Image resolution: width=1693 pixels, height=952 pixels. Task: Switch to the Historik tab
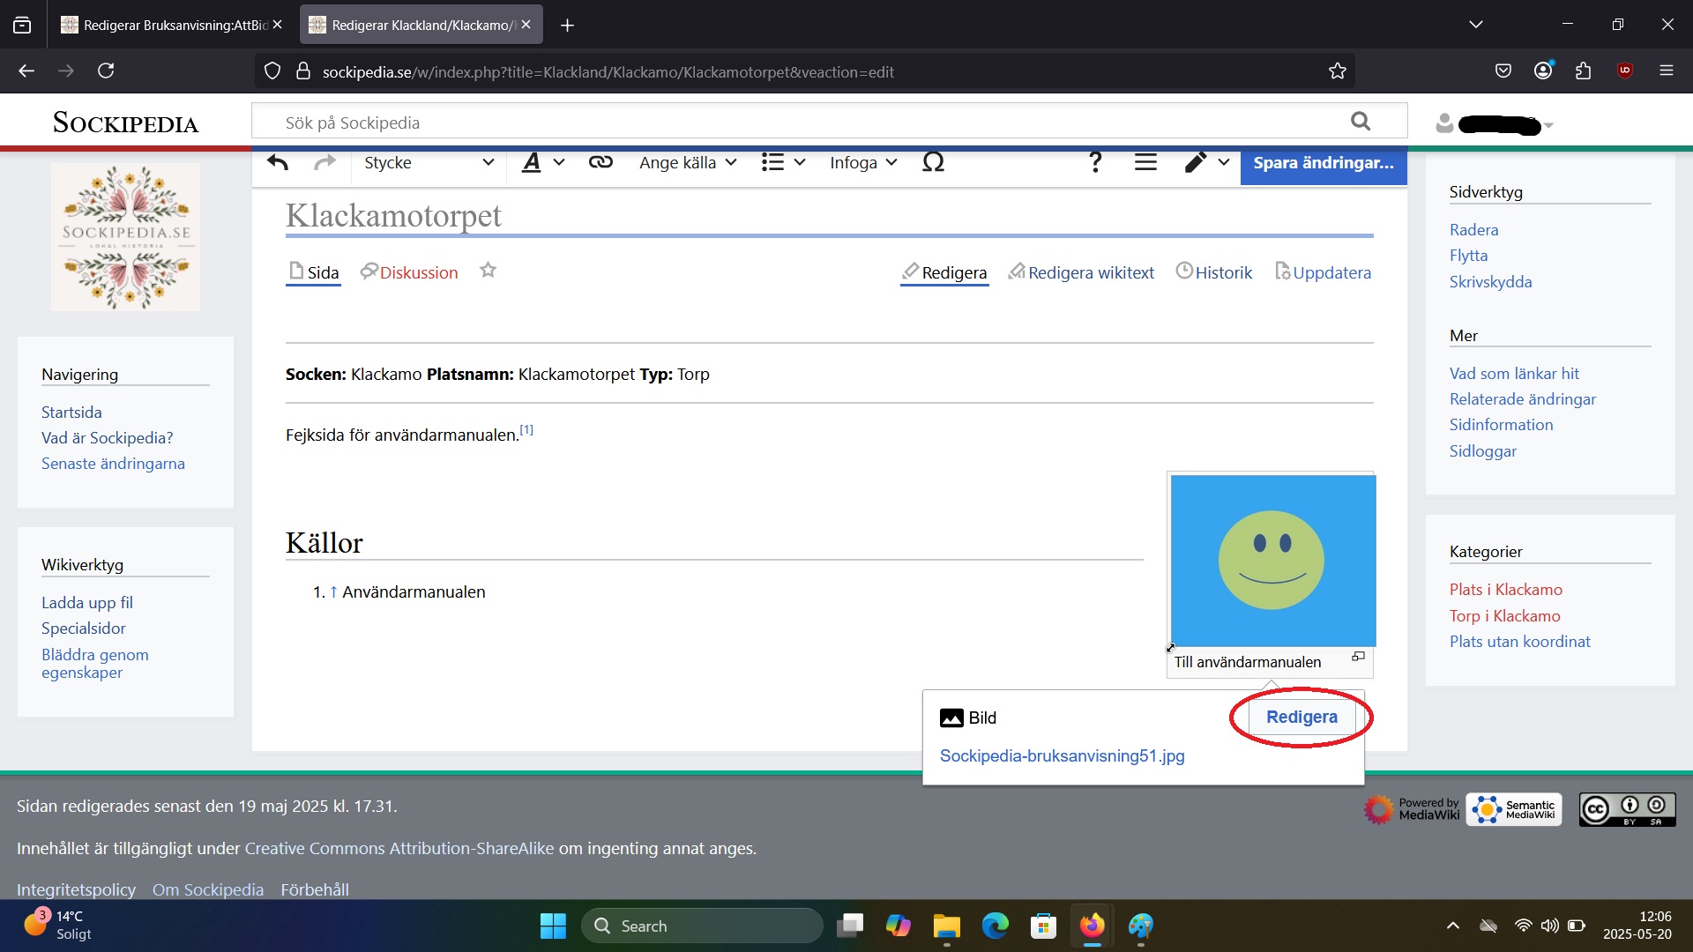click(x=1213, y=272)
